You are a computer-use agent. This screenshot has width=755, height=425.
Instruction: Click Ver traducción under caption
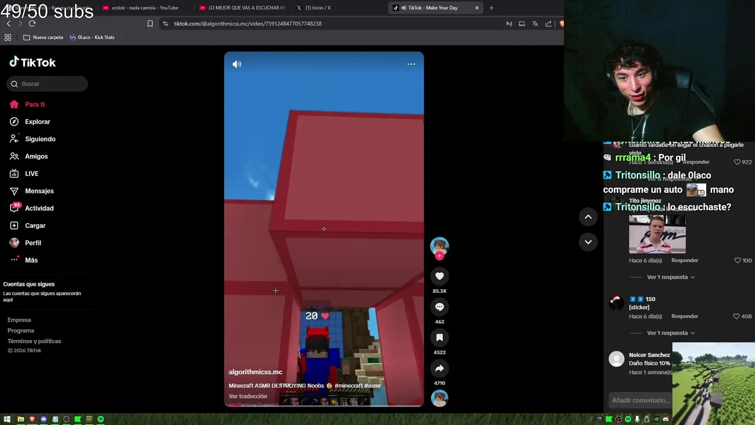pos(248,396)
